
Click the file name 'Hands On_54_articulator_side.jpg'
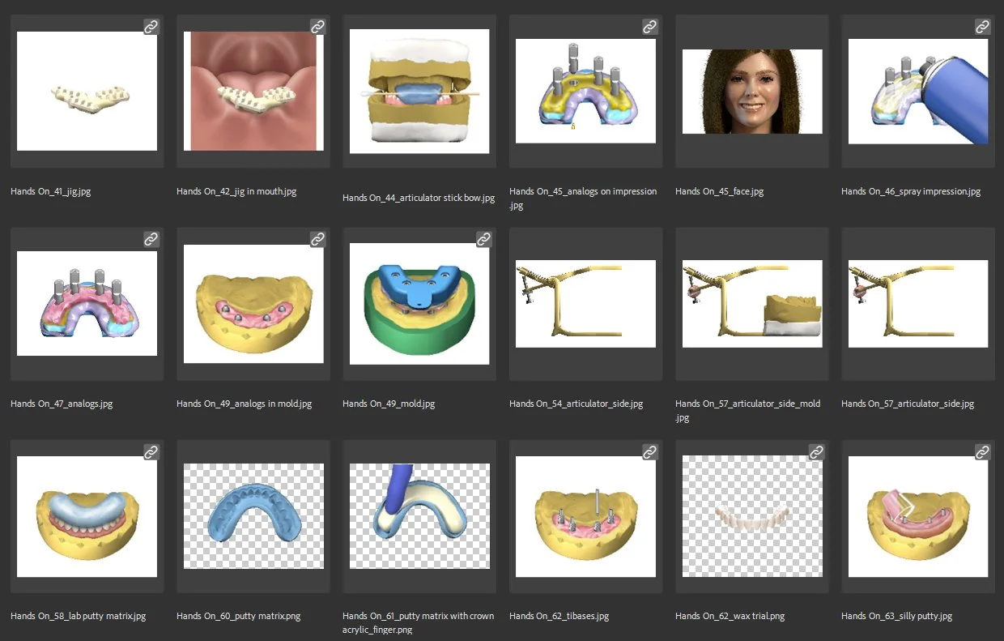click(x=576, y=404)
